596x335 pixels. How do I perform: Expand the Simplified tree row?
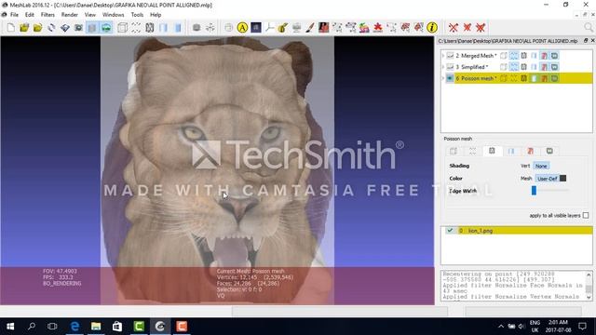click(x=443, y=67)
